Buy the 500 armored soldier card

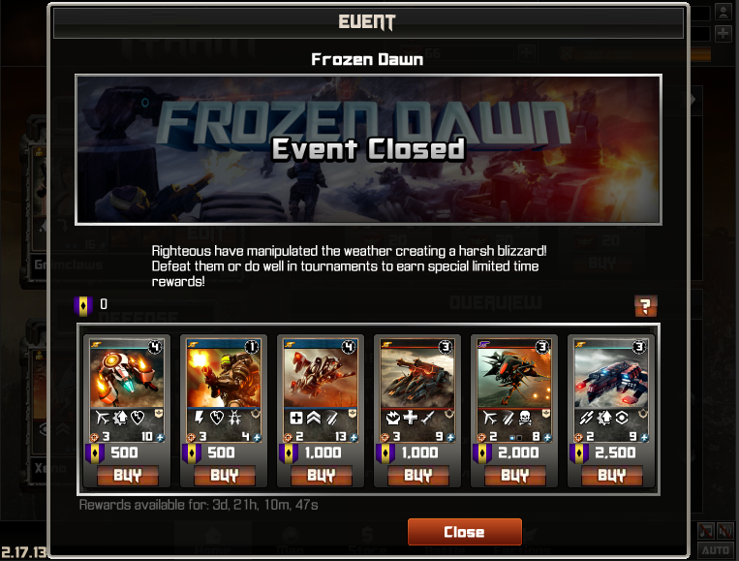pyautogui.click(x=225, y=475)
